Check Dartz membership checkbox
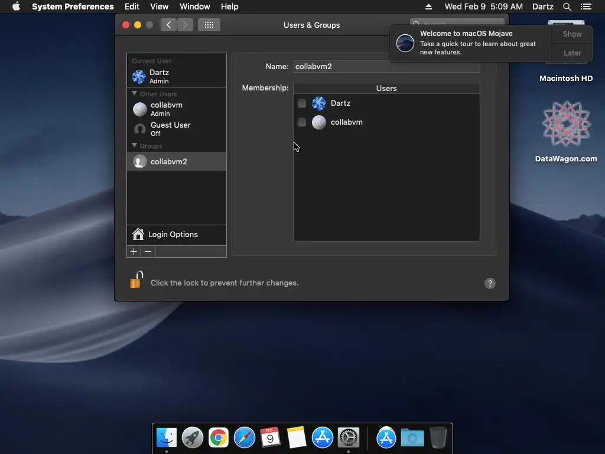This screenshot has width=605, height=454. [302, 103]
